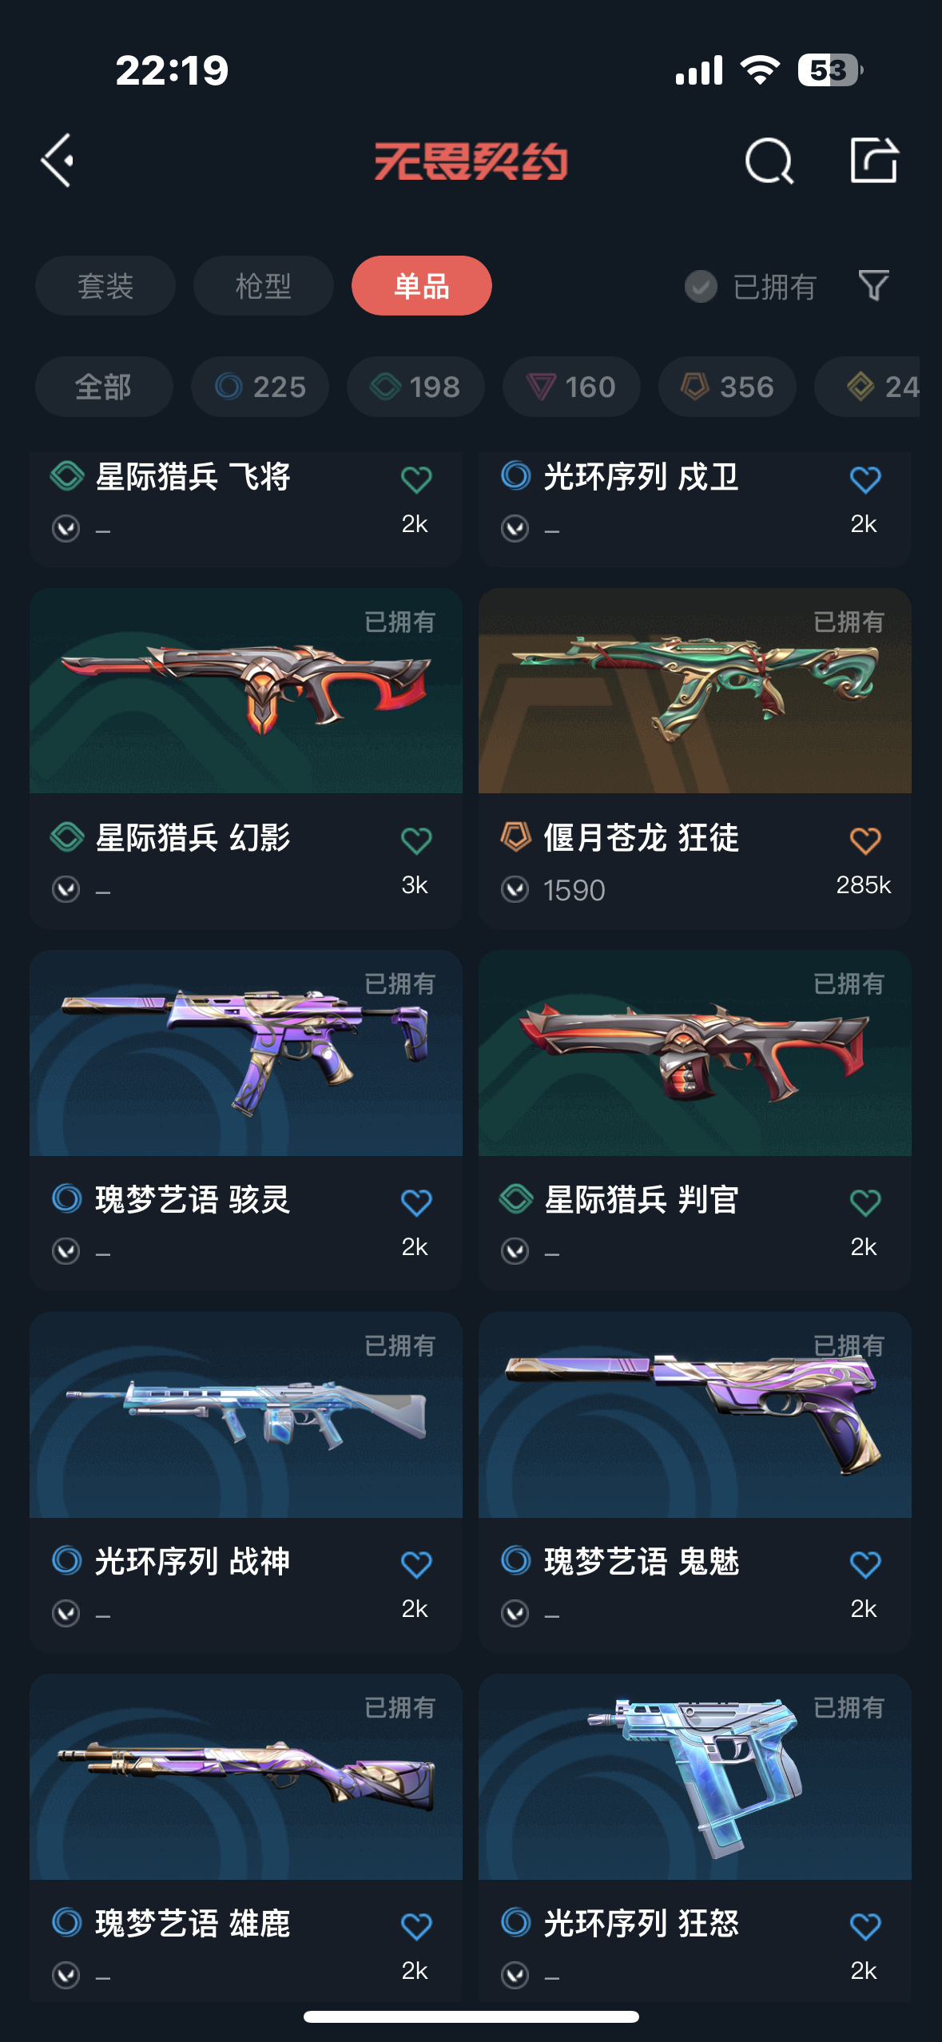This screenshot has height=2042, width=942.
Task: Switch to the 套装 tab
Action: click(105, 286)
